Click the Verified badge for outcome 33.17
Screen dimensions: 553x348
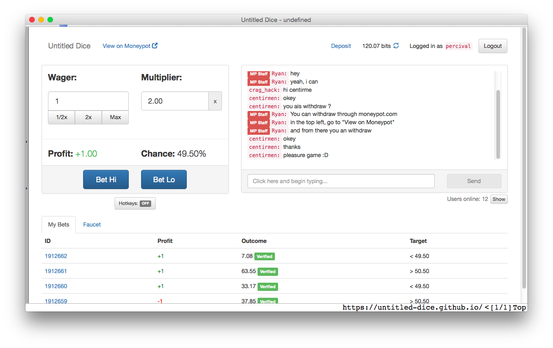[x=268, y=287]
